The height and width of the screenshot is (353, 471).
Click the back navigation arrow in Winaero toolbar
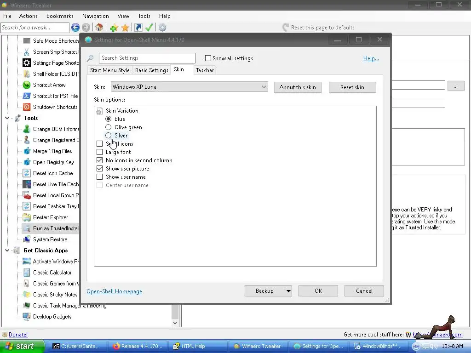75,28
